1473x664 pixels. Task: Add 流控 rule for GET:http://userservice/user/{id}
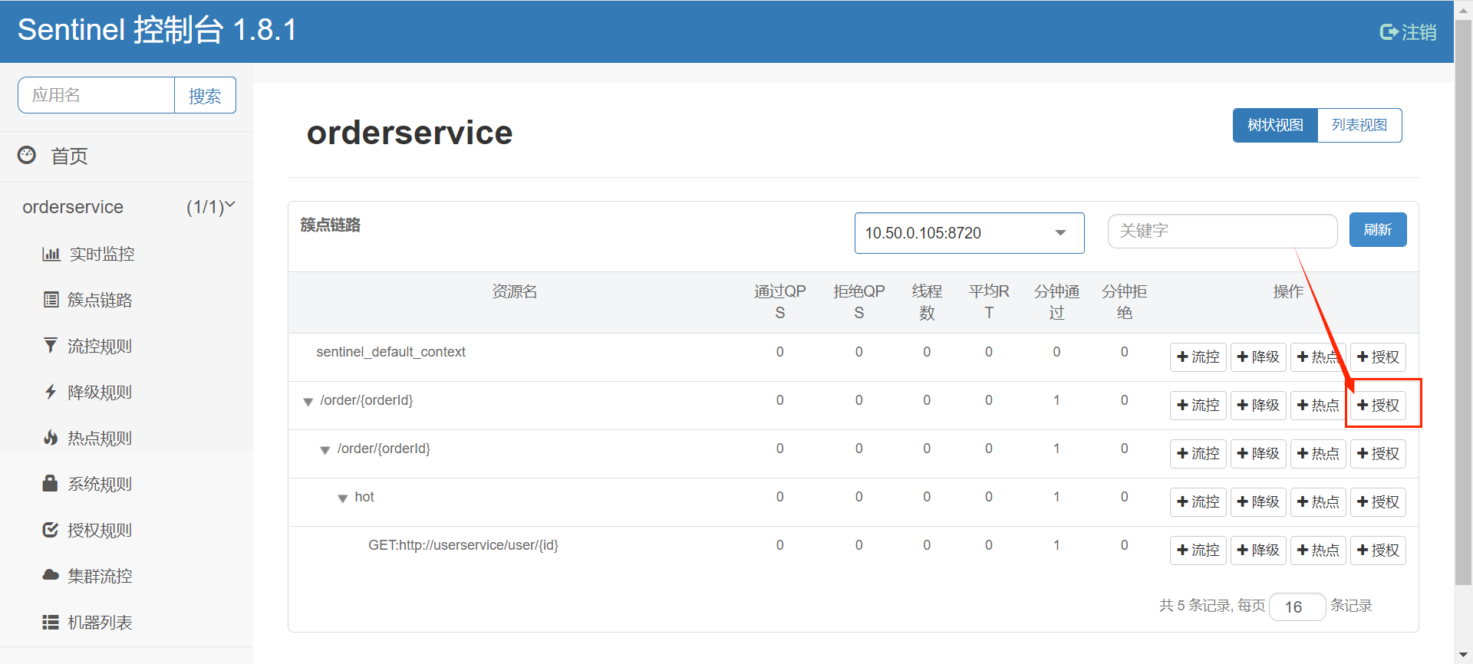(1198, 550)
